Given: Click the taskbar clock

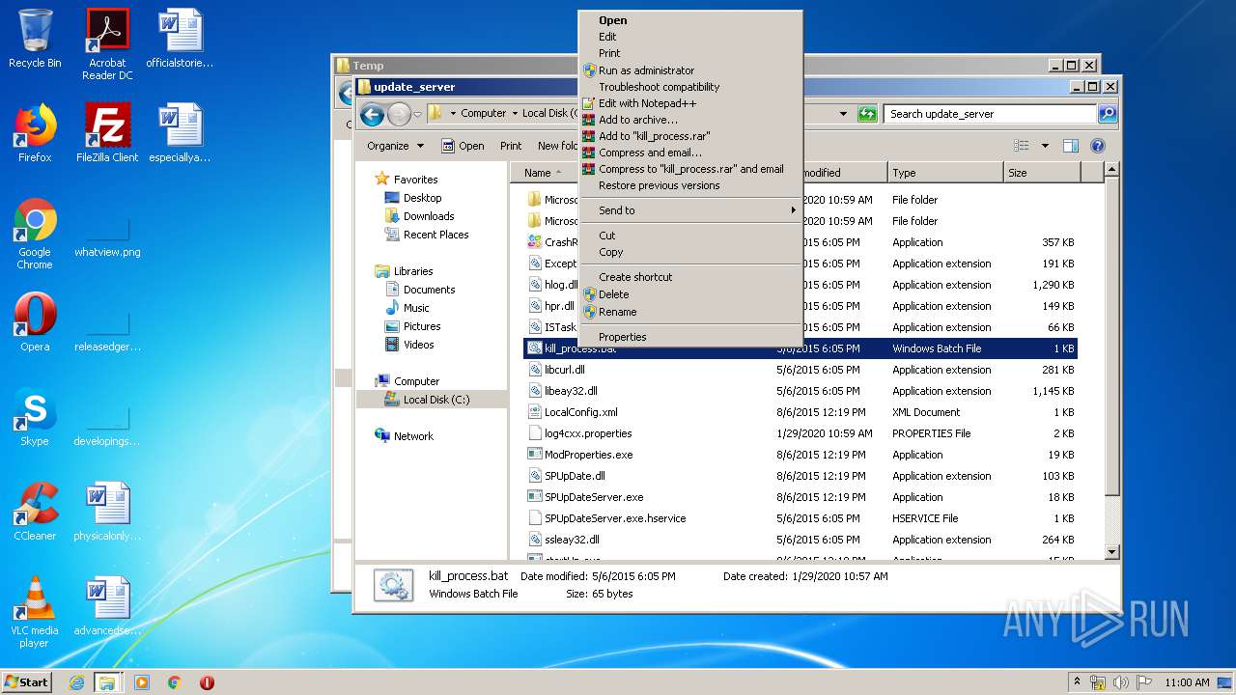Looking at the screenshot, I should coord(1187,682).
